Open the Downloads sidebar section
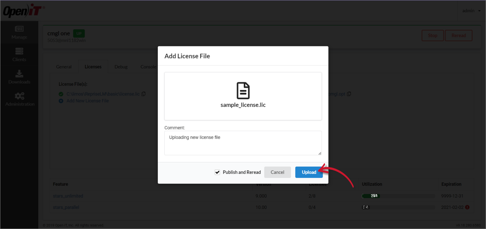Image resolution: width=486 pixels, height=229 pixels. [19, 77]
